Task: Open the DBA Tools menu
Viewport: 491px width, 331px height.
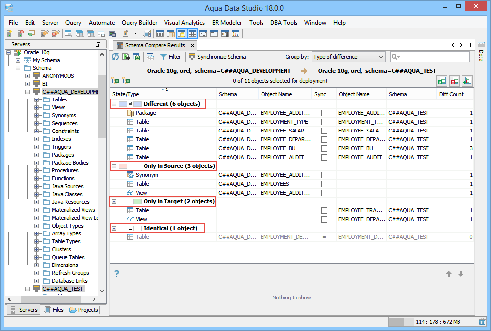Action: (283, 23)
